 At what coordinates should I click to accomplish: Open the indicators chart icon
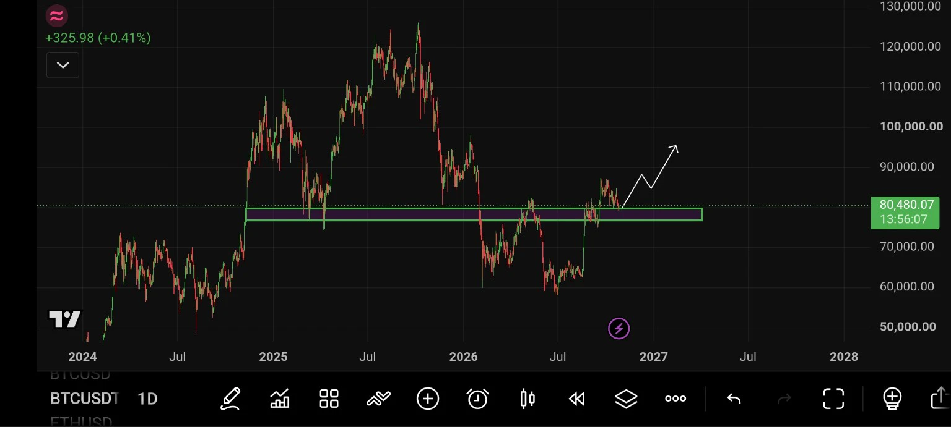tap(280, 399)
